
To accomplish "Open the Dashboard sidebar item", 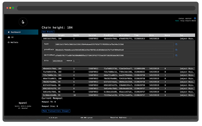I will pyautogui.click(x=21, y=32).
